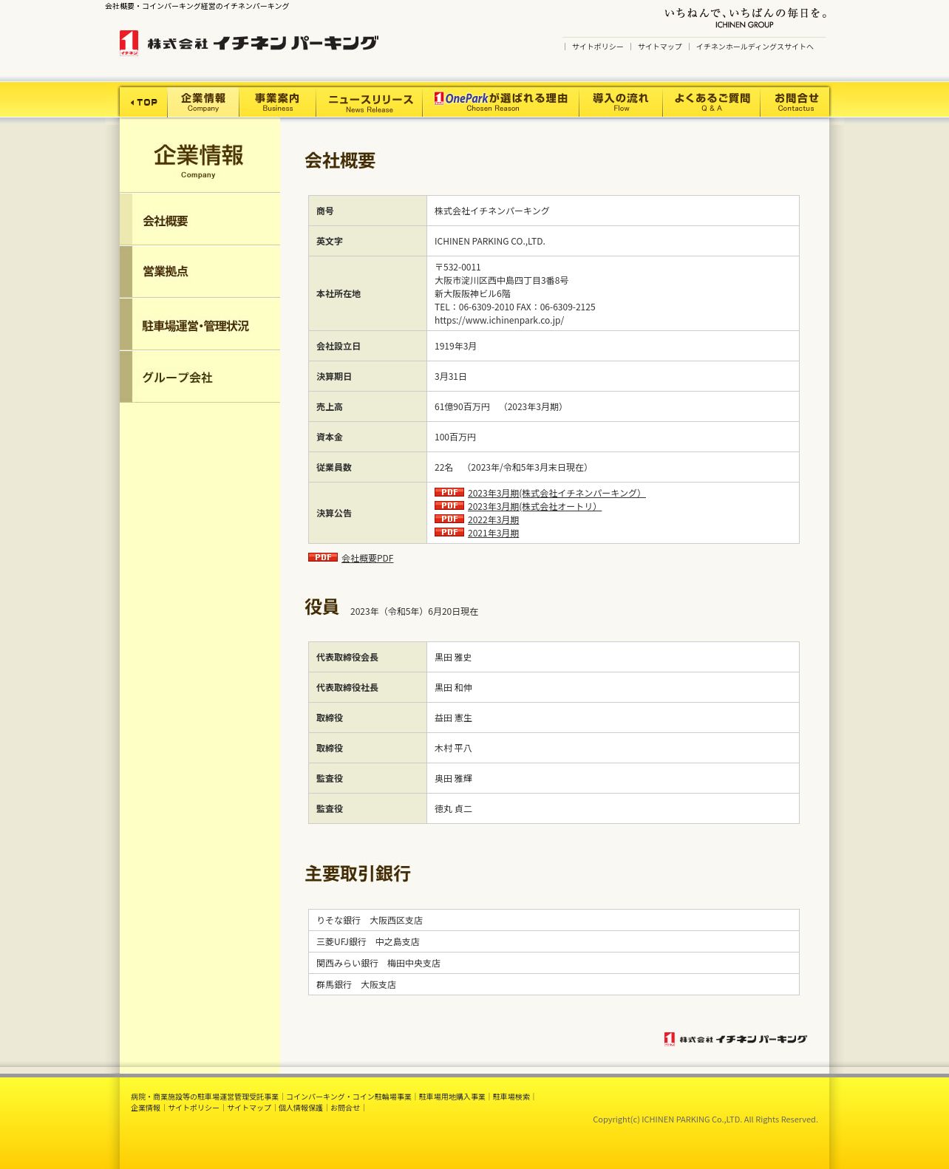Viewport: 949px width, 1169px height.
Task: Open サイトマップ link in header
Action: click(660, 47)
